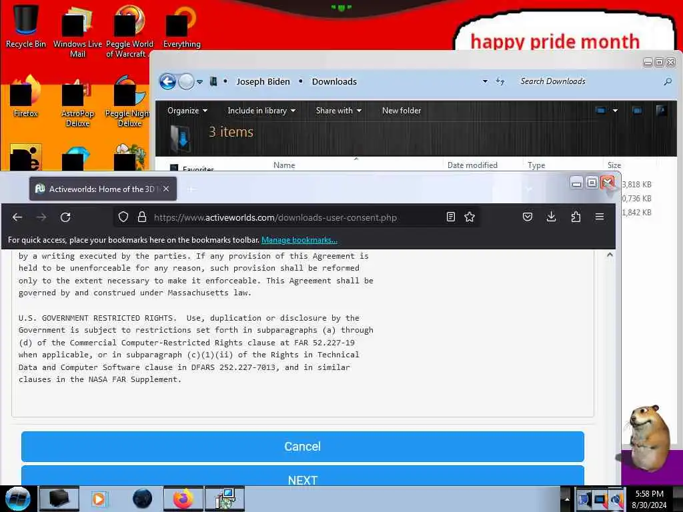Click New folder in Explorer toolbar
This screenshot has width=683, height=512.
[401, 111]
